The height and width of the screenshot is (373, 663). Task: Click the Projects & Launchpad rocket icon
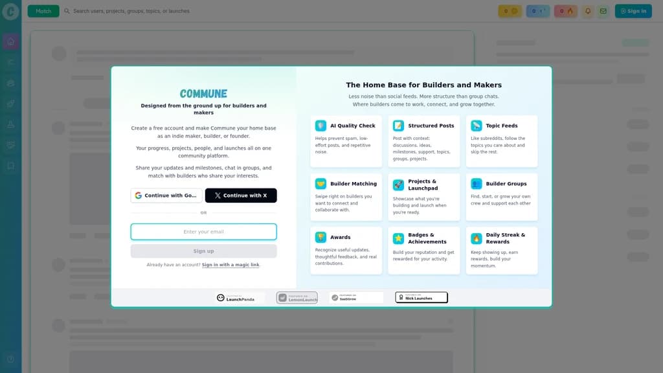coord(398,185)
